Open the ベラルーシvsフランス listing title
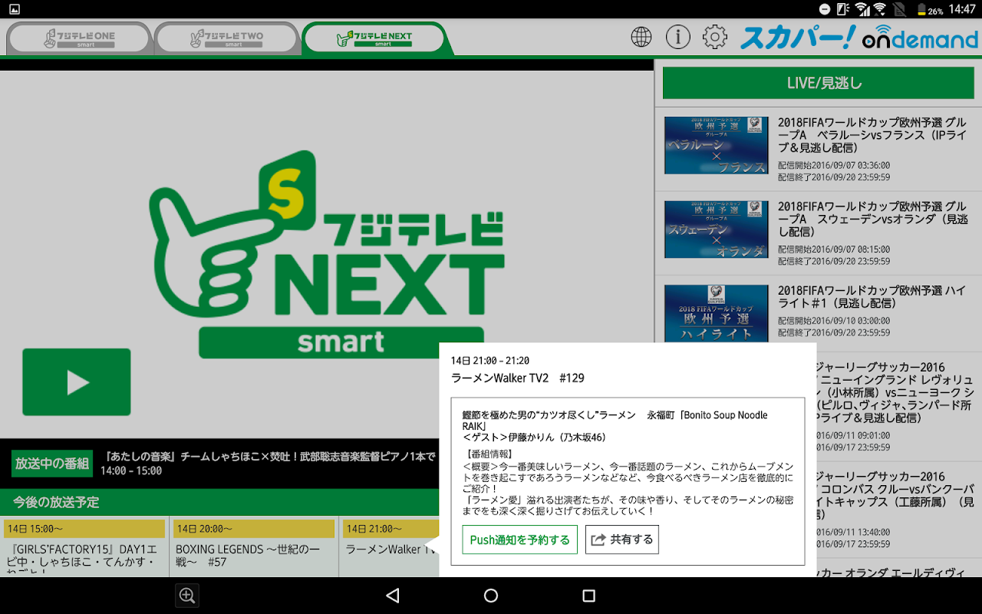This screenshot has width=982, height=614. point(872,135)
